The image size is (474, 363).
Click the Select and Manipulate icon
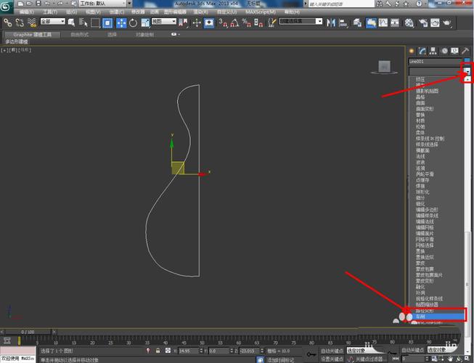click(197, 23)
